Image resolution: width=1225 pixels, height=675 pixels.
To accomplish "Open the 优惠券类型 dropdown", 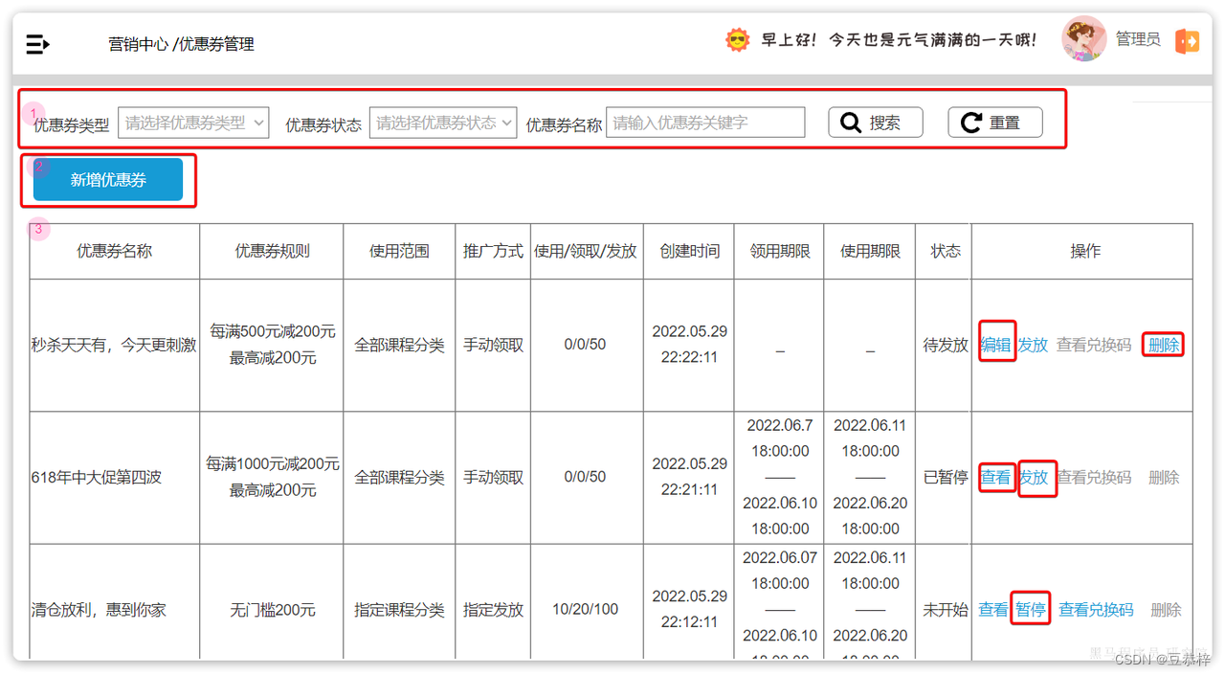I will coord(193,123).
